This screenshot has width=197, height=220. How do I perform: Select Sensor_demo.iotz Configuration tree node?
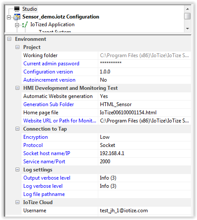(61, 17)
